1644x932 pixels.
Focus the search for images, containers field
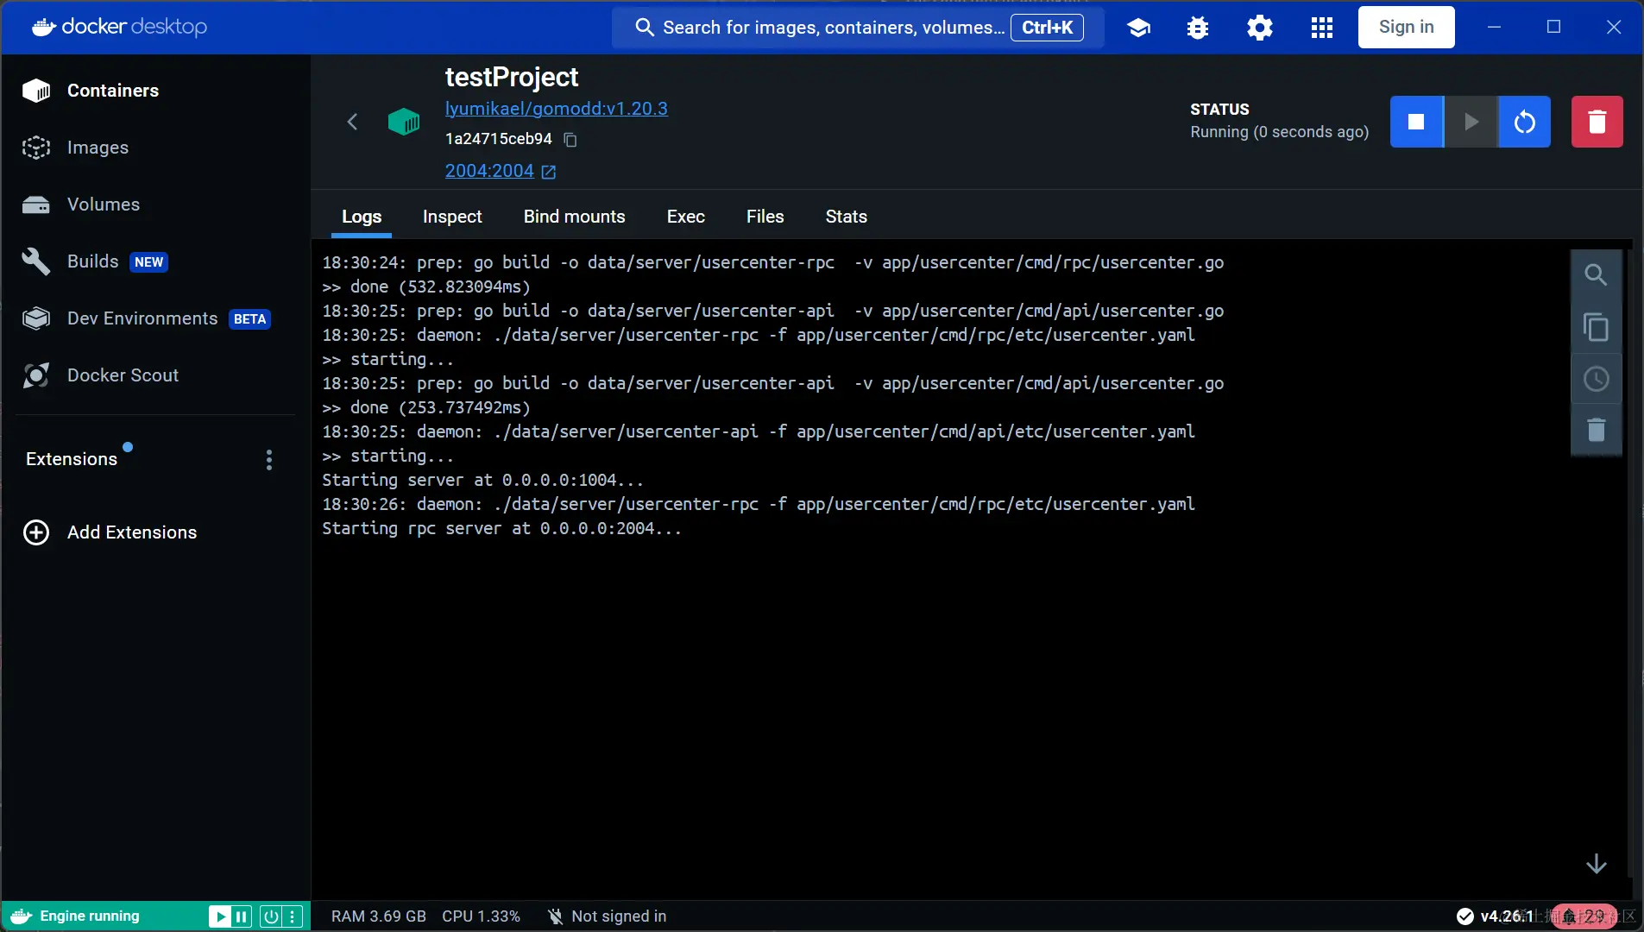tap(858, 28)
